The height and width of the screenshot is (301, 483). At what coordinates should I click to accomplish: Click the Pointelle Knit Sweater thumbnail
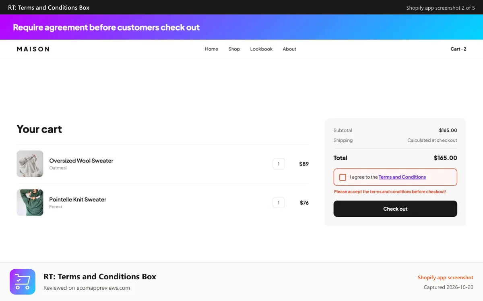coord(30,203)
